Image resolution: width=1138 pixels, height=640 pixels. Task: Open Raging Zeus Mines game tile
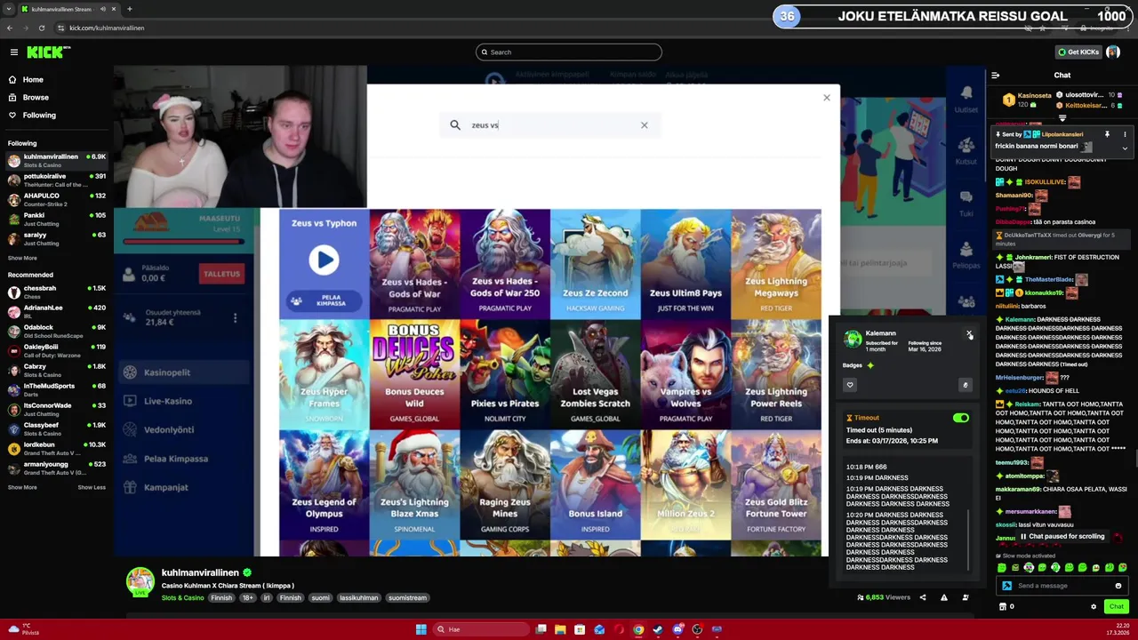[x=505, y=485]
